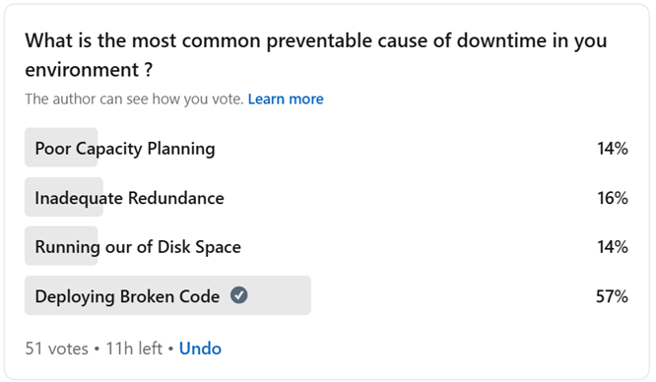The width and height of the screenshot is (656, 382).
Task: Click 14% beside Running our of Disk Space
Action: (x=613, y=247)
